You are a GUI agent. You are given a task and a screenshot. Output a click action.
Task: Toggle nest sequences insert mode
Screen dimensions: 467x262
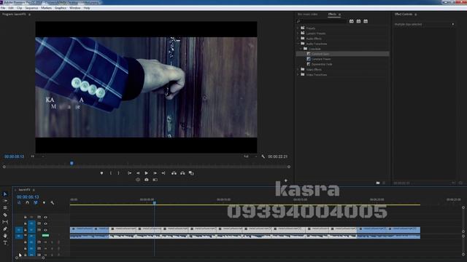(x=19, y=202)
